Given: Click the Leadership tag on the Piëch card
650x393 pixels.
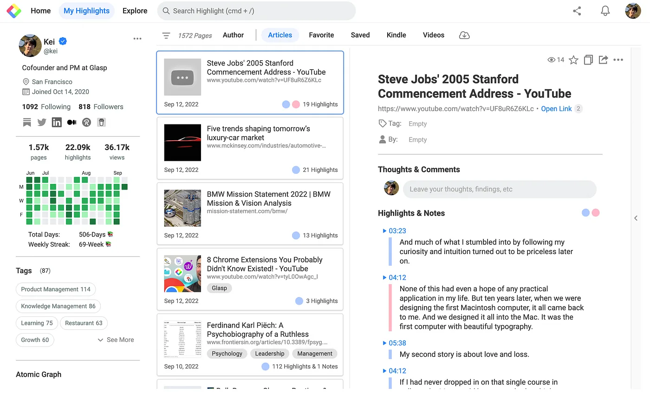Looking at the screenshot, I should coord(270,354).
